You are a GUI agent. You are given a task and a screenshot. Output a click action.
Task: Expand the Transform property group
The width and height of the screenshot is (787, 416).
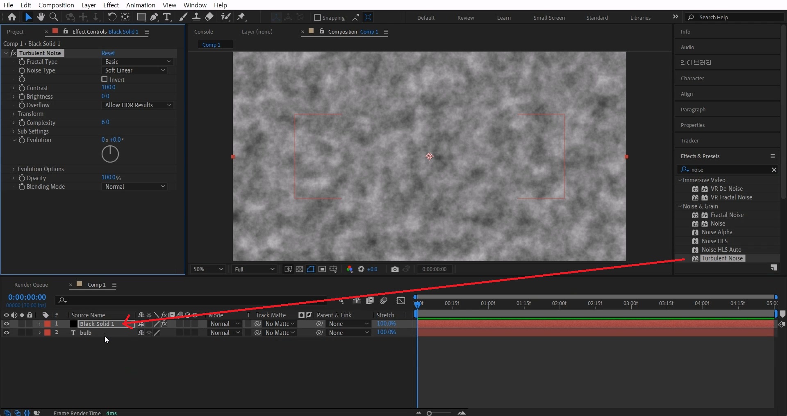tap(14, 114)
